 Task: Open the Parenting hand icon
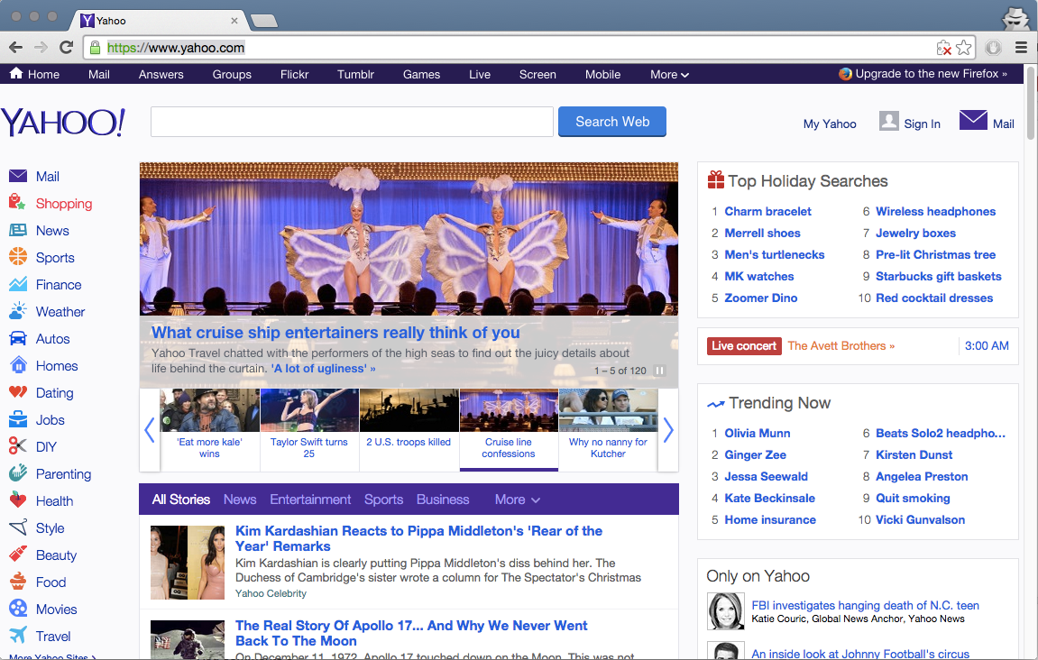pyautogui.click(x=18, y=473)
